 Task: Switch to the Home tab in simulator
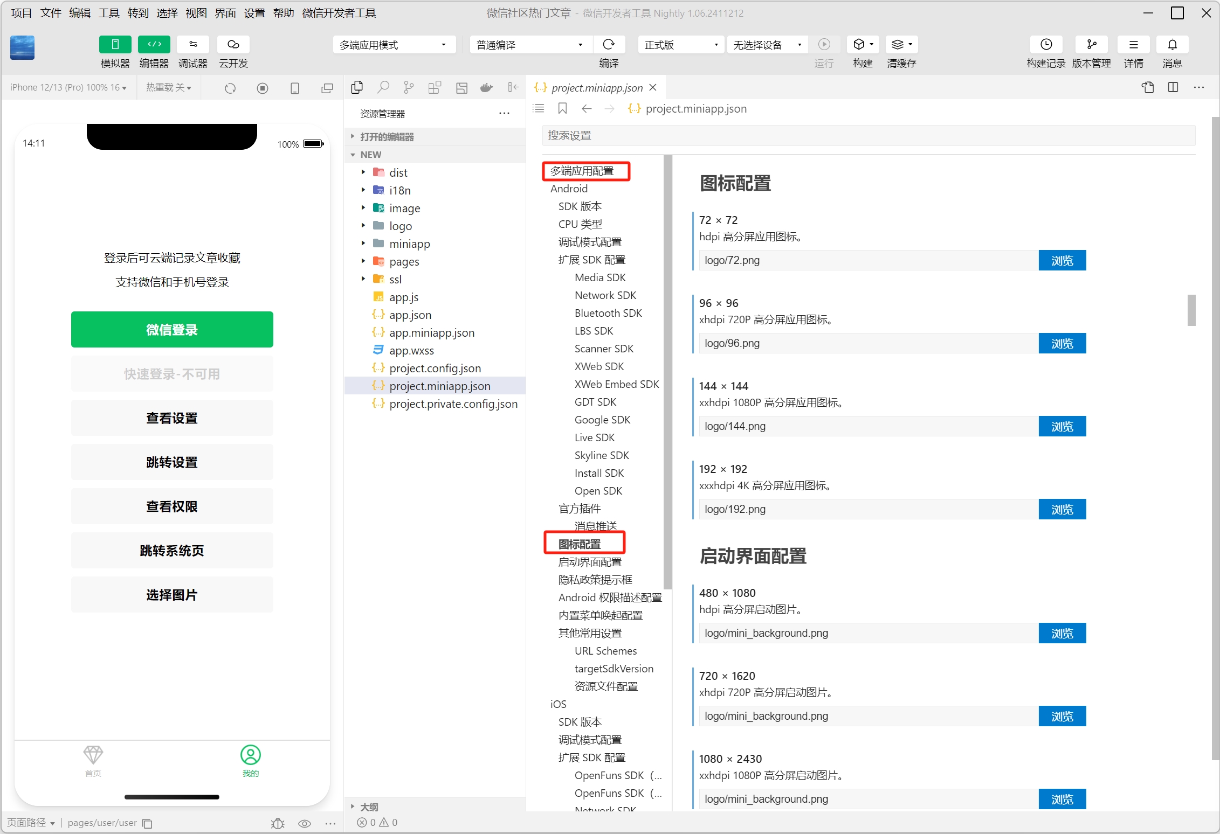[x=93, y=761]
